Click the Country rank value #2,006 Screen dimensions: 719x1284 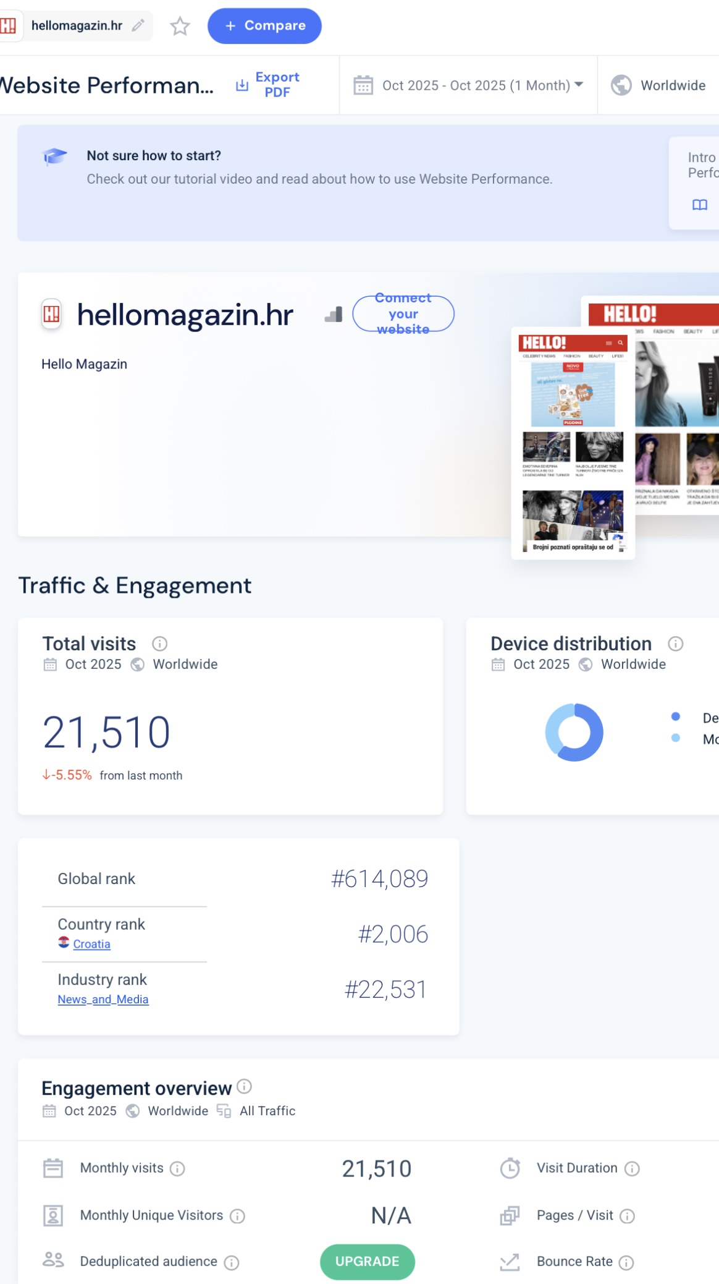[393, 934]
